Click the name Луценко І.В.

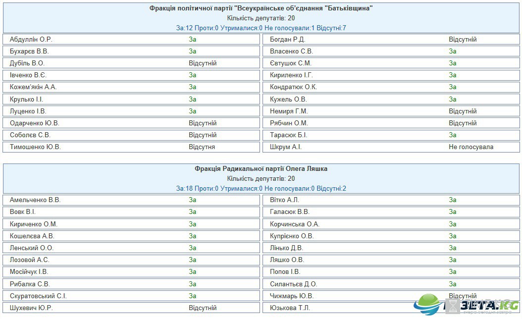[28, 111]
